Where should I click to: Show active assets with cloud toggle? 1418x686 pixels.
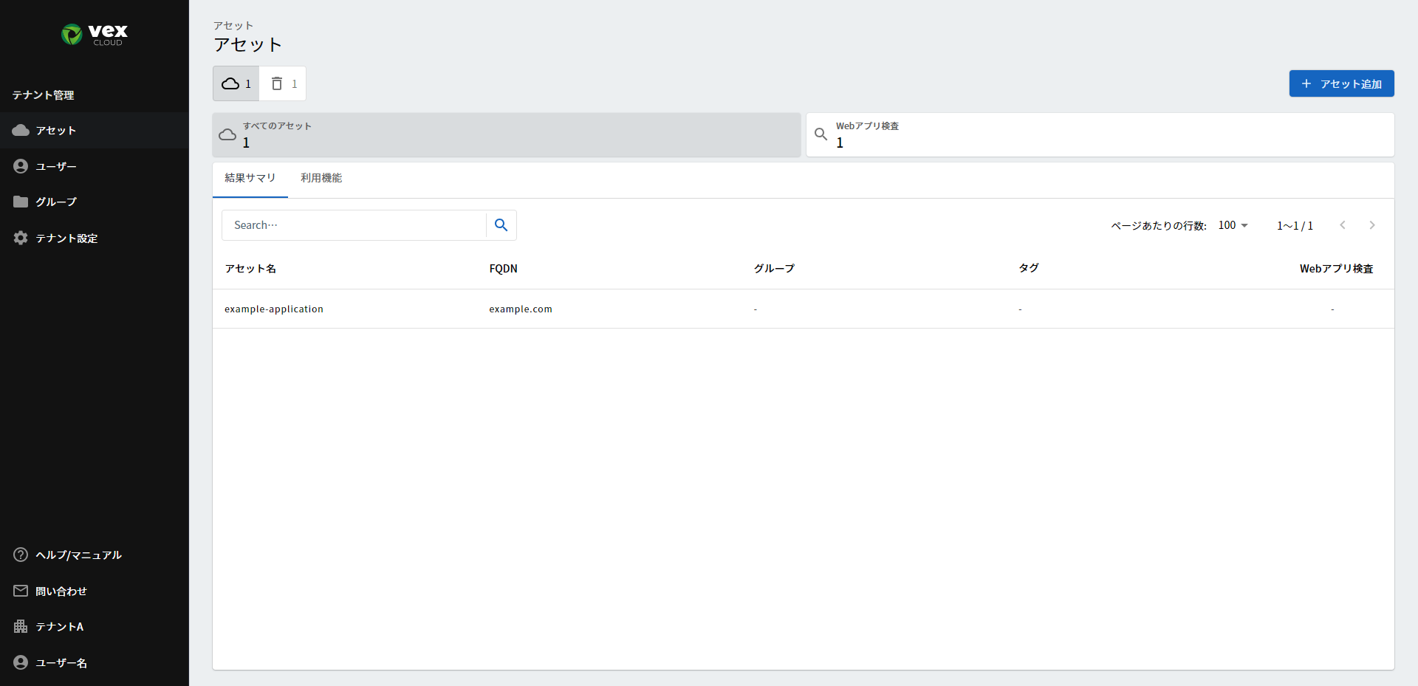point(236,83)
